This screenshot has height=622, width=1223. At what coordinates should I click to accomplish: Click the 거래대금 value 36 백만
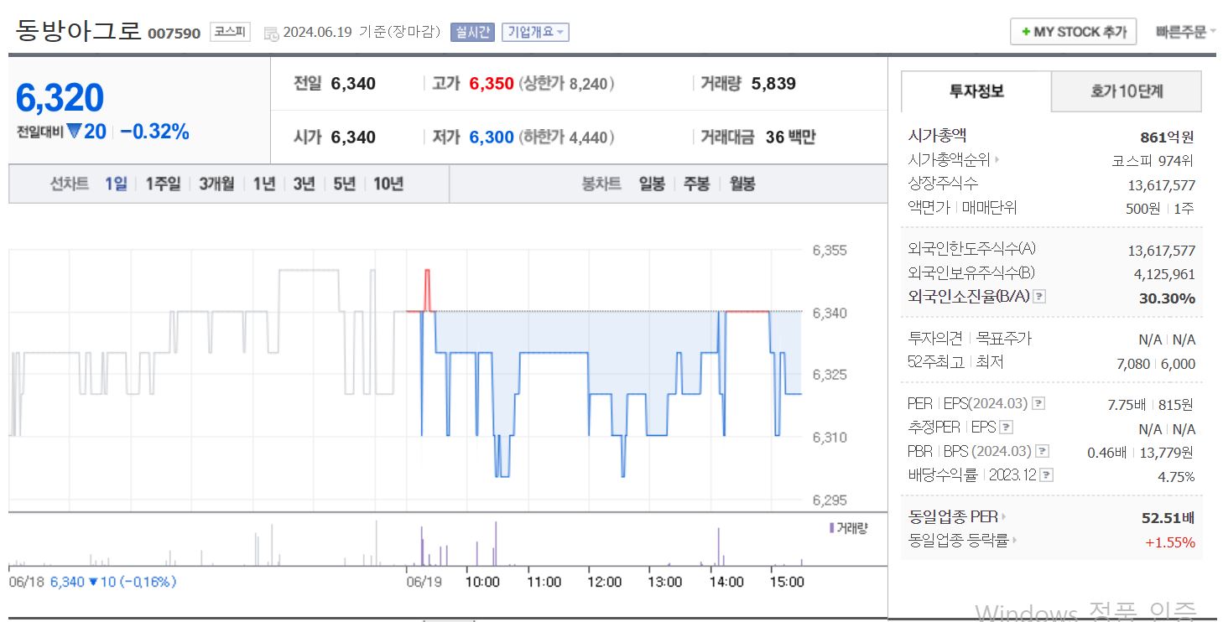(x=790, y=137)
